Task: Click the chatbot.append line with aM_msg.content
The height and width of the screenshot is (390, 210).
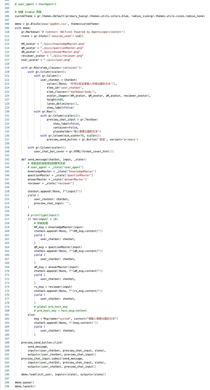Action: pyautogui.click(x=68, y=271)
